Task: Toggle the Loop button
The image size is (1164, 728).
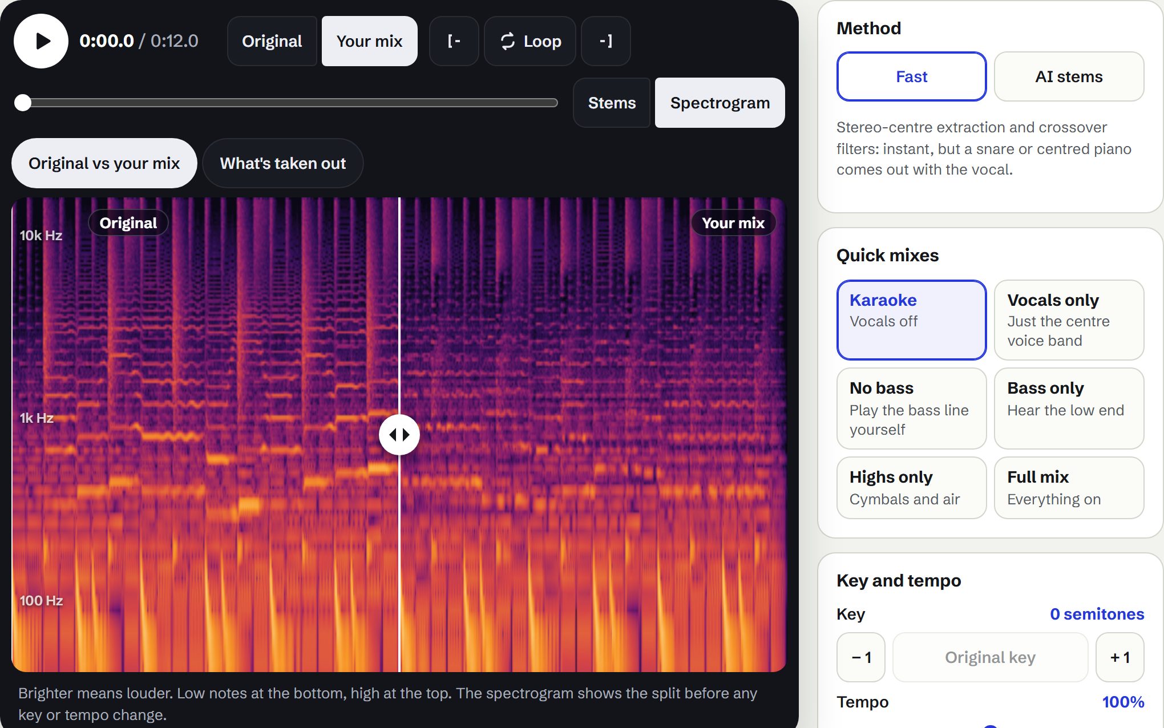Action: [530, 41]
